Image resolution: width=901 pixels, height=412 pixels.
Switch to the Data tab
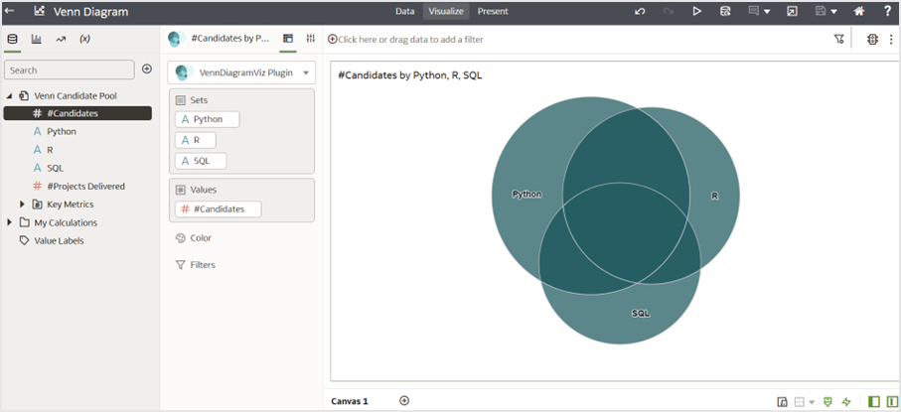click(x=404, y=11)
